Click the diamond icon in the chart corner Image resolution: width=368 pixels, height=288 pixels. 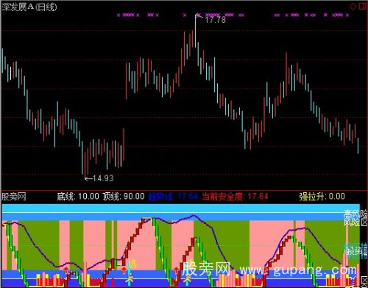[x=353, y=7]
